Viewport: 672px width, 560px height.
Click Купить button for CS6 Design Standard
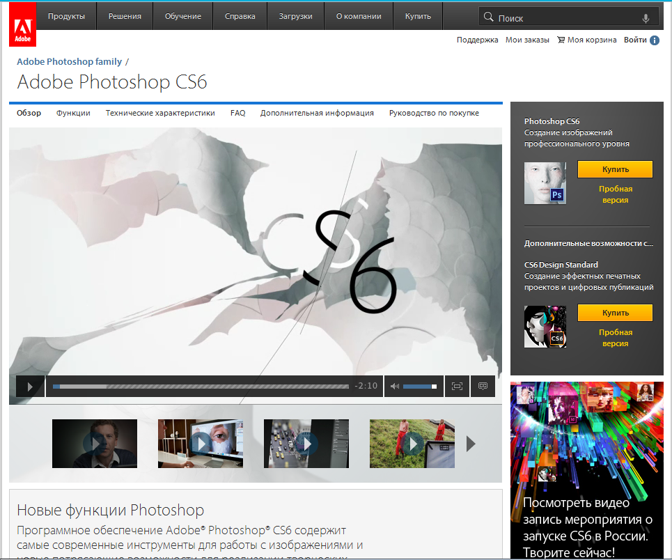point(615,313)
